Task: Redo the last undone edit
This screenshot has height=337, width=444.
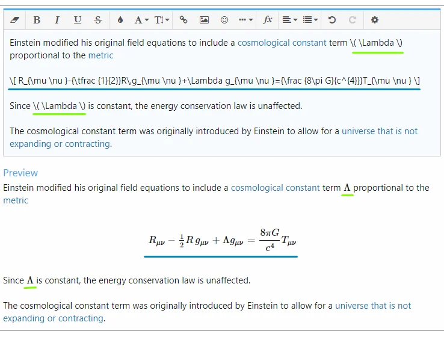Action: click(353, 20)
